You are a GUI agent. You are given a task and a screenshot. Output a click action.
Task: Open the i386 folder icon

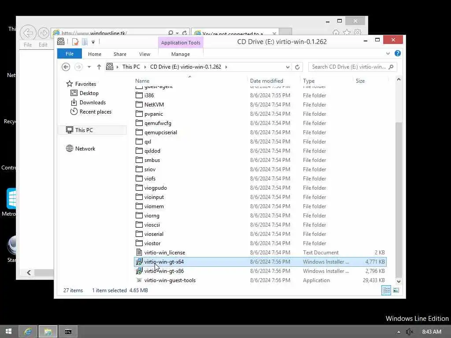[x=139, y=95]
